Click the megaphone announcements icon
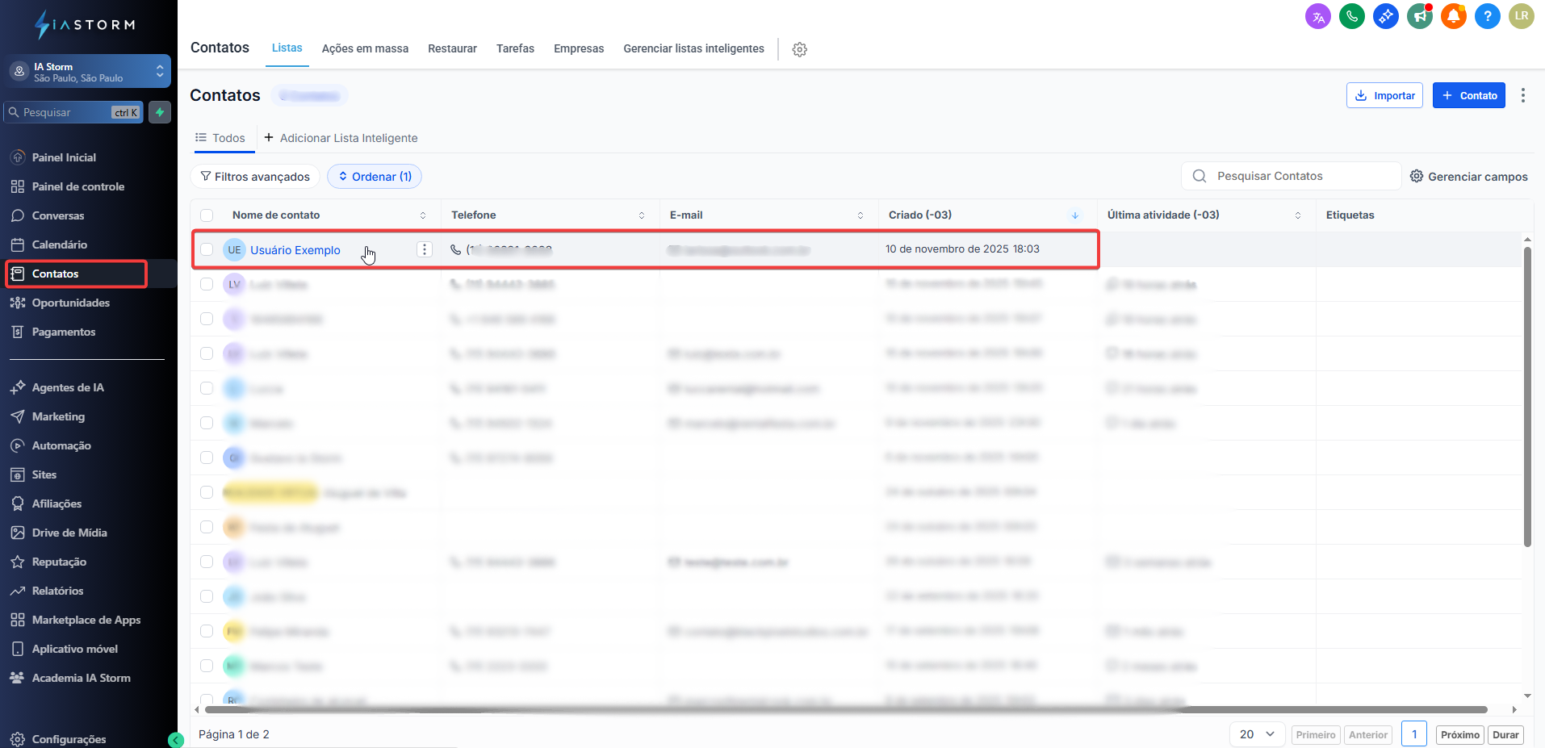The height and width of the screenshot is (748, 1545). point(1419,16)
